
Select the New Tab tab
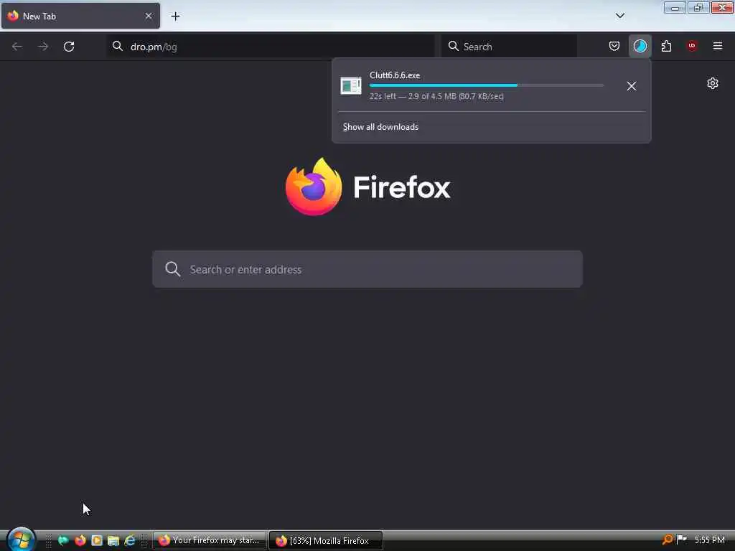(x=80, y=16)
